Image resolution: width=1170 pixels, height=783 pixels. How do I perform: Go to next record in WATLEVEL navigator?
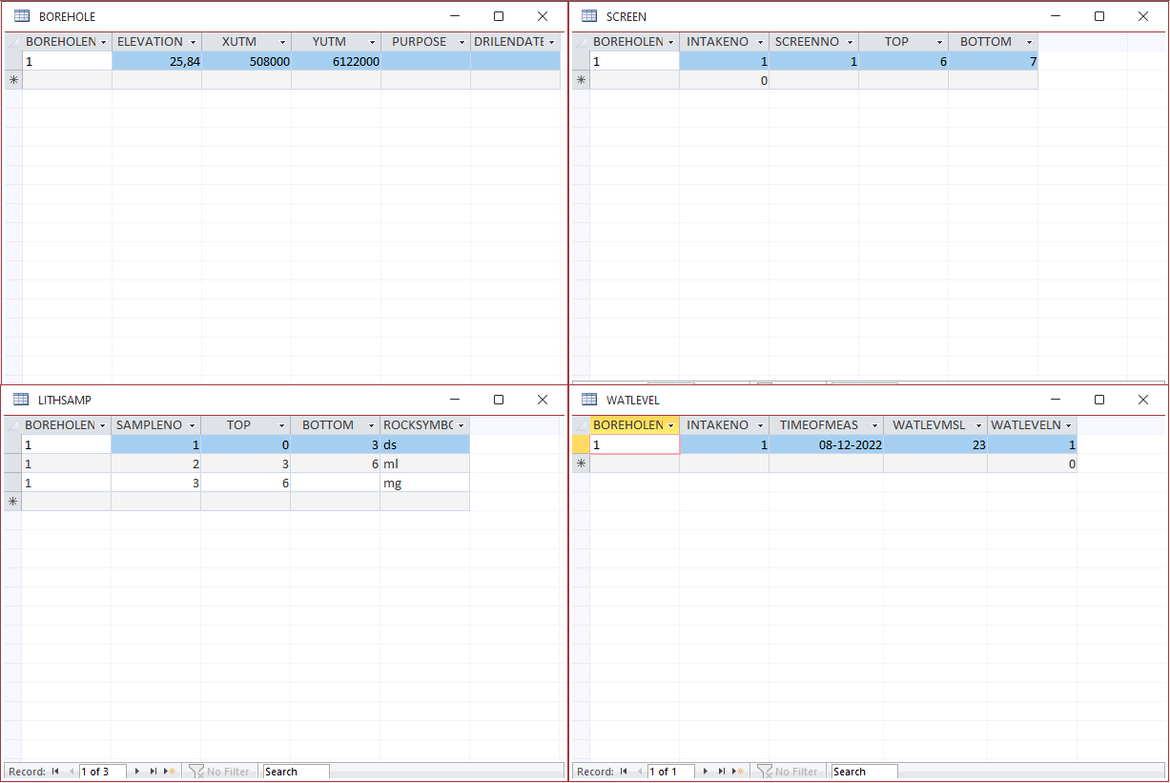[x=706, y=772]
